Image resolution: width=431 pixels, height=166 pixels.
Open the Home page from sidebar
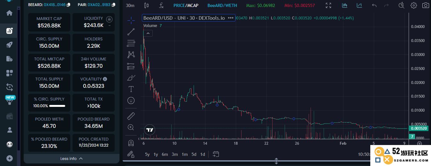9,13
